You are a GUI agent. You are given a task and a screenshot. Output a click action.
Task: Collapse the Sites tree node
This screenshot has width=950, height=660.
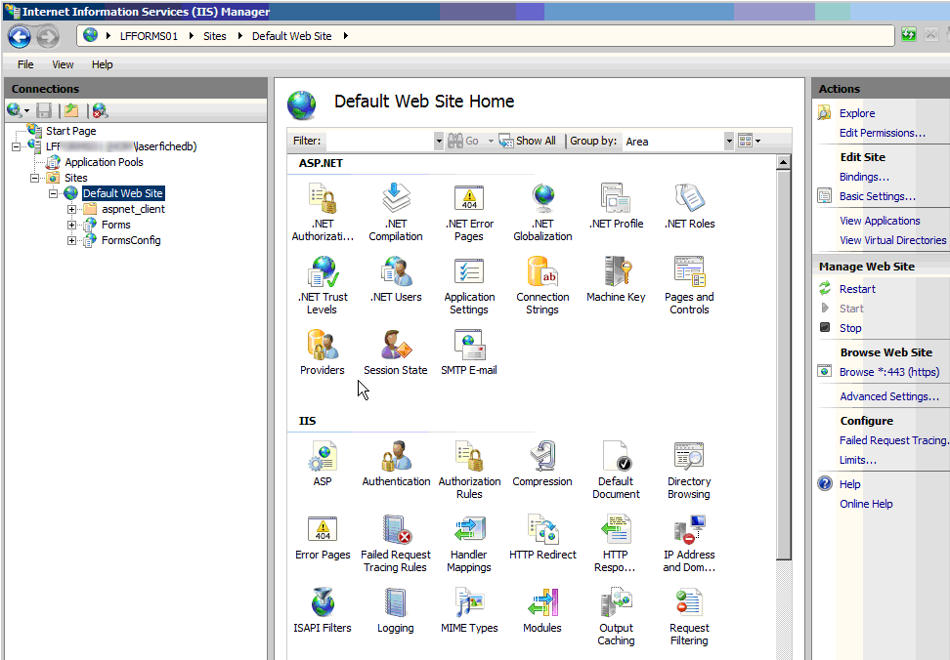(x=34, y=178)
